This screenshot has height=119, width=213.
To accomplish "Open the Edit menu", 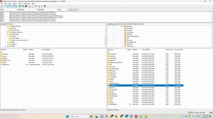I will 5,4.
